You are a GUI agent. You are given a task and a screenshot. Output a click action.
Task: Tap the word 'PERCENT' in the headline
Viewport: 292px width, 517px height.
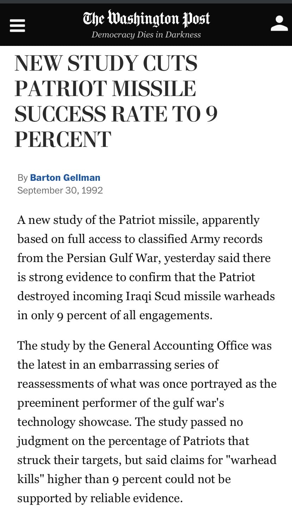pyautogui.click(x=63, y=139)
